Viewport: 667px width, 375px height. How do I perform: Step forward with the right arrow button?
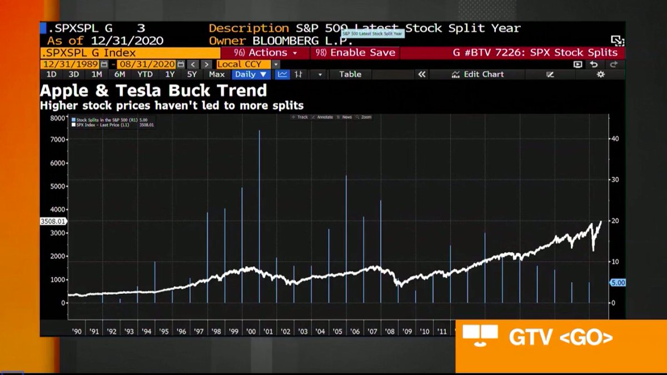(206, 64)
